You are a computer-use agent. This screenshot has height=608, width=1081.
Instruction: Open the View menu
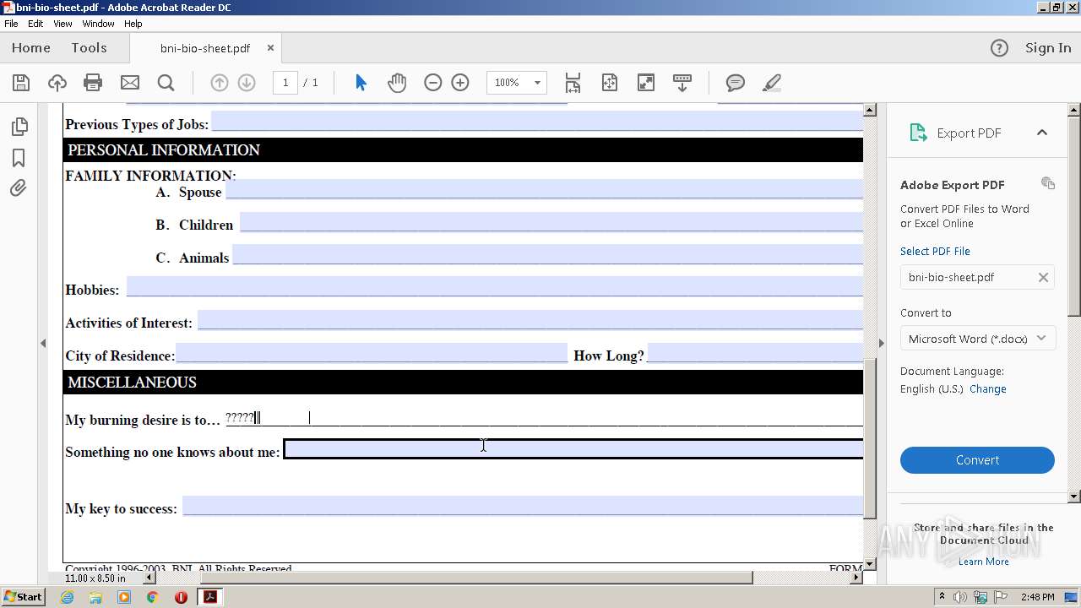coord(62,24)
